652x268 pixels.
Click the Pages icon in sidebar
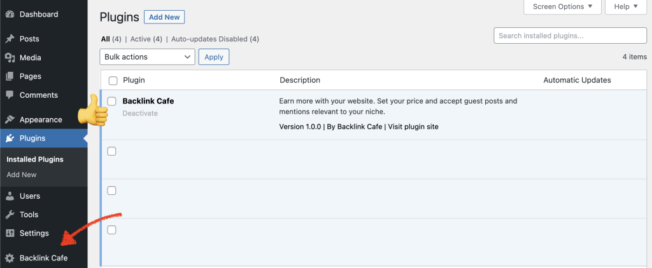coord(10,76)
